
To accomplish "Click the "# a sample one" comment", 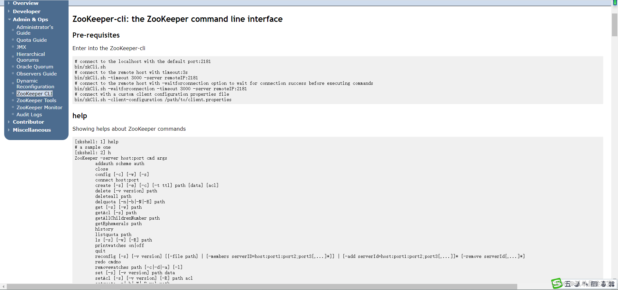I will tap(93, 147).
